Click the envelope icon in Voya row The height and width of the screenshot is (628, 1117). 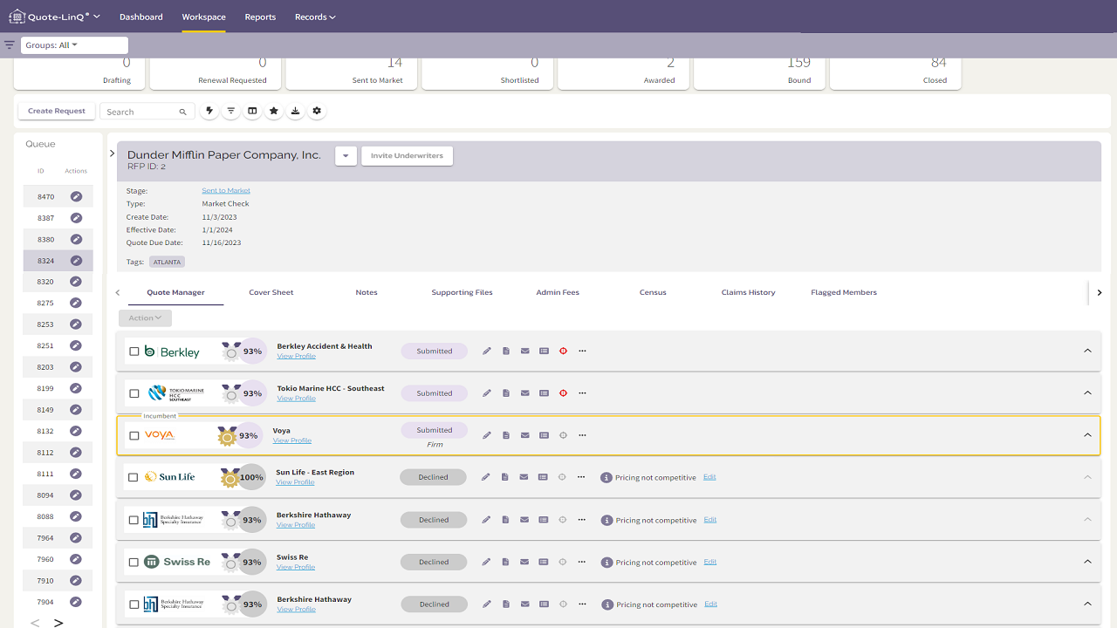(525, 435)
